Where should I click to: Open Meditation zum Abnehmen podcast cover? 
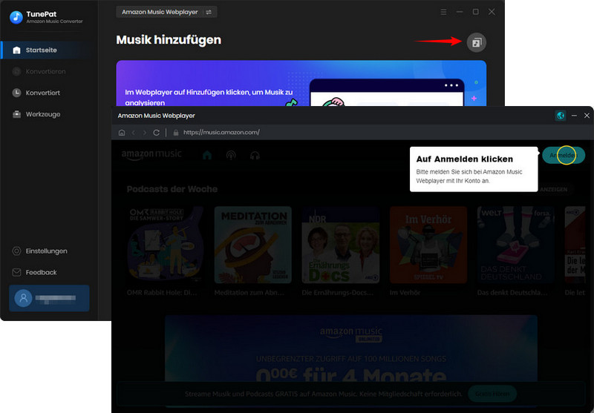click(x=252, y=245)
